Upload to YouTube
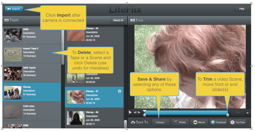 (x=238, y=122)
